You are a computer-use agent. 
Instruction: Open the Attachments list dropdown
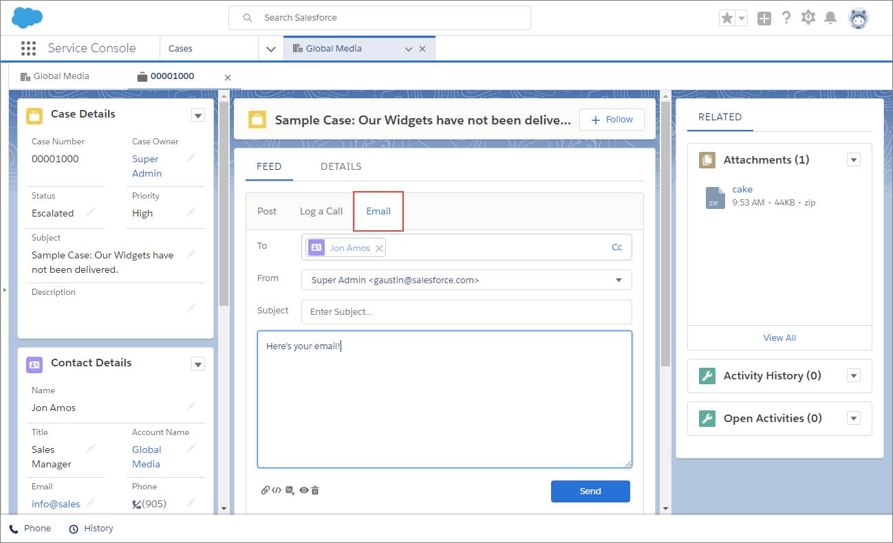tap(854, 160)
